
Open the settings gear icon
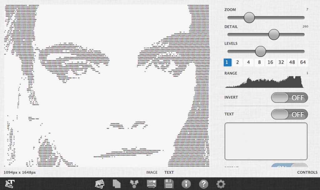(221, 184)
